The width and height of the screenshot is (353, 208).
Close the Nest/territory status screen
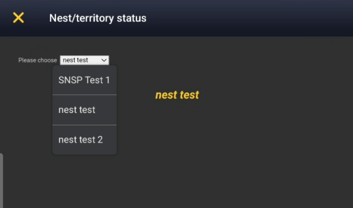point(18,18)
